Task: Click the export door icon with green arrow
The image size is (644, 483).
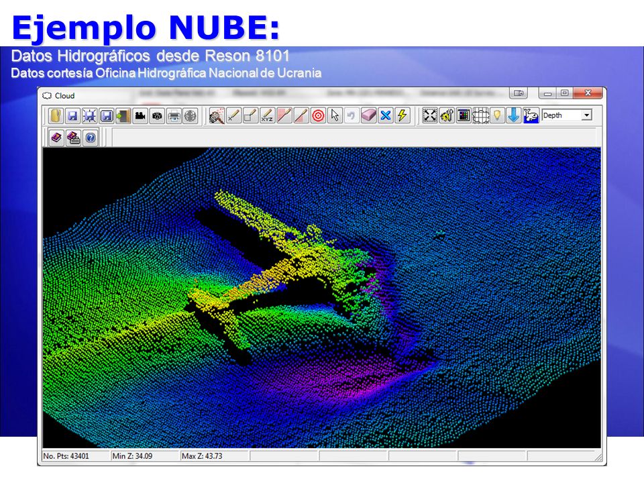Action: 123,116
